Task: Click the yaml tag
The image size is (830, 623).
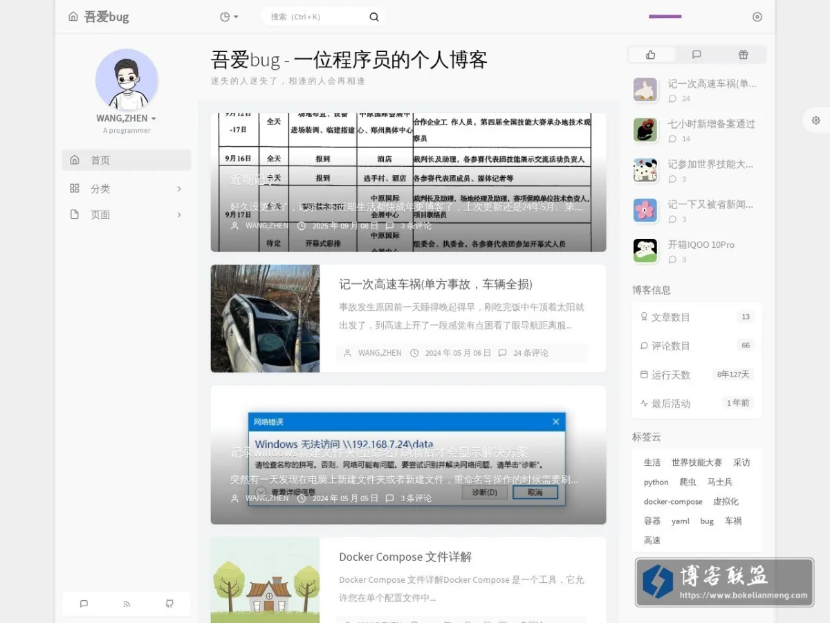Action: click(681, 521)
